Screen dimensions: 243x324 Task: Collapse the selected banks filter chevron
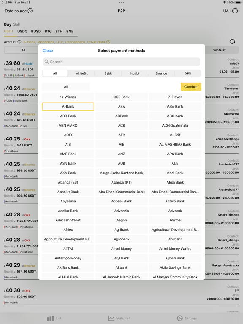(108, 42)
